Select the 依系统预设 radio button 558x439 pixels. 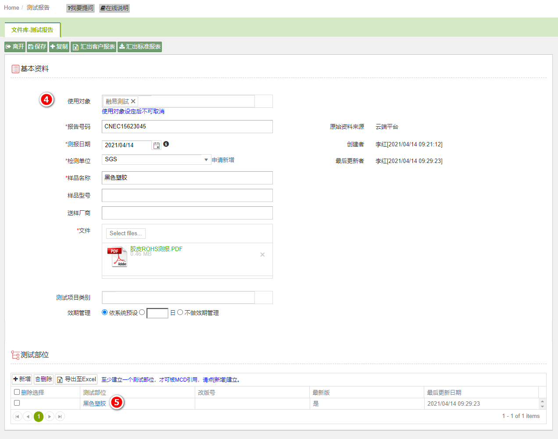tap(104, 312)
